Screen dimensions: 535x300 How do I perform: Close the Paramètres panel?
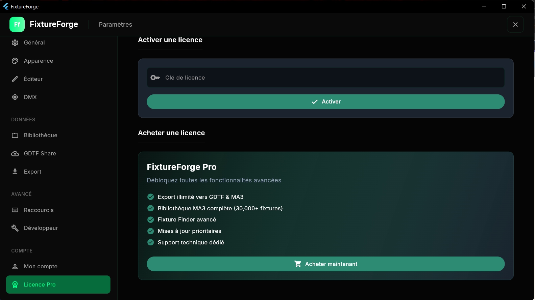515,24
